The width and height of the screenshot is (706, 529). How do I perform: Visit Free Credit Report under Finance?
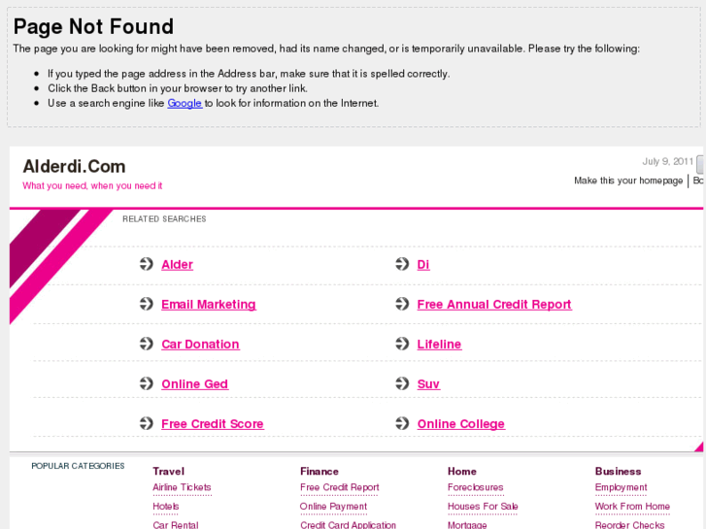(x=339, y=487)
